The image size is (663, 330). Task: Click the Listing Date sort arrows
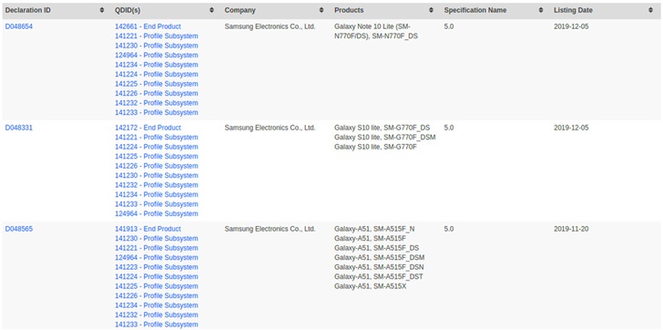(x=651, y=10)
